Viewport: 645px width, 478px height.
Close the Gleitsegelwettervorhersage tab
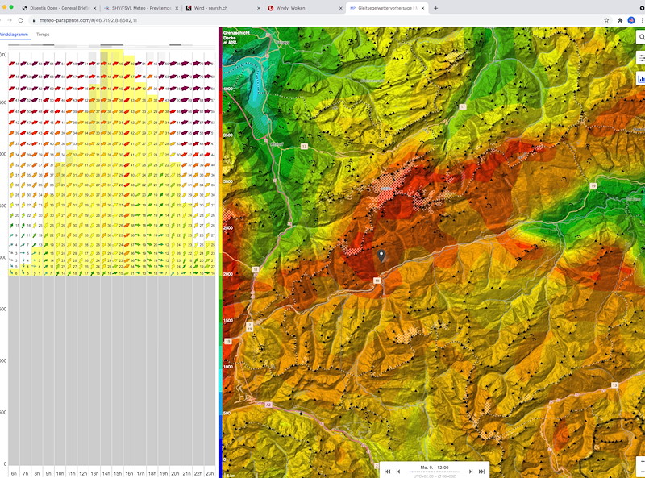click(x=422, y=8)
